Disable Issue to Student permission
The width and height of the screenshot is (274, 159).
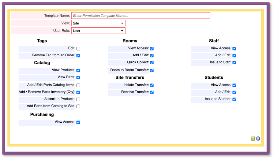pos(234,99)
